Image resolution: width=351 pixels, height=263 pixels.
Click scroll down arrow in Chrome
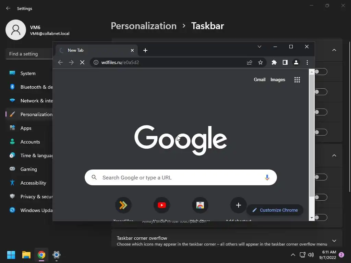[312, 218]
